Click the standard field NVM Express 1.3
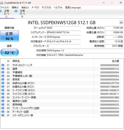124x130 pixels. click(x=85, y=50)
